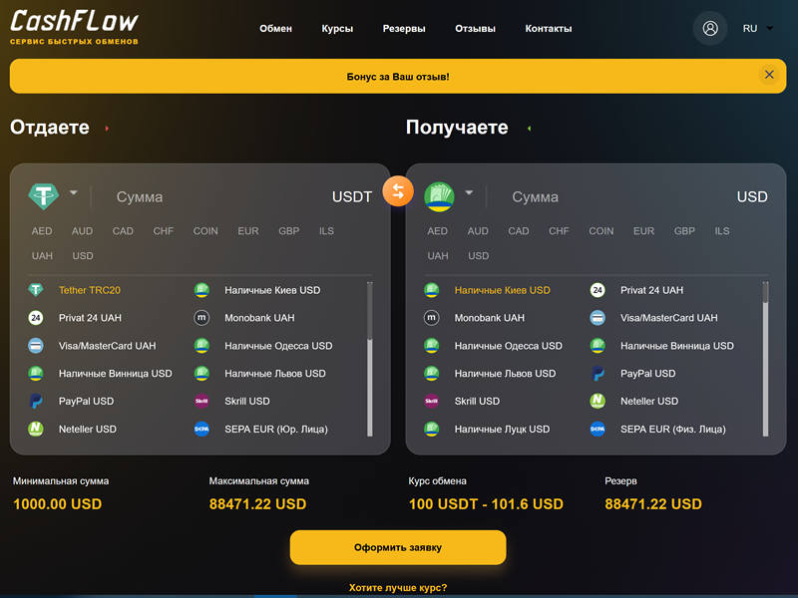Click the give panel list scrollbar
This screenshot has width=798, height=598.
(370, 359)
